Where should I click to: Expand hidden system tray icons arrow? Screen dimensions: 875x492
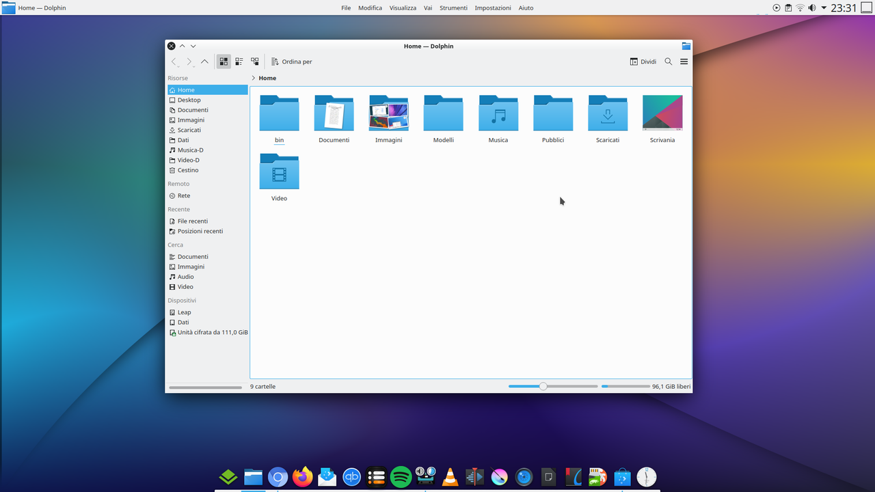click(824, 8)
